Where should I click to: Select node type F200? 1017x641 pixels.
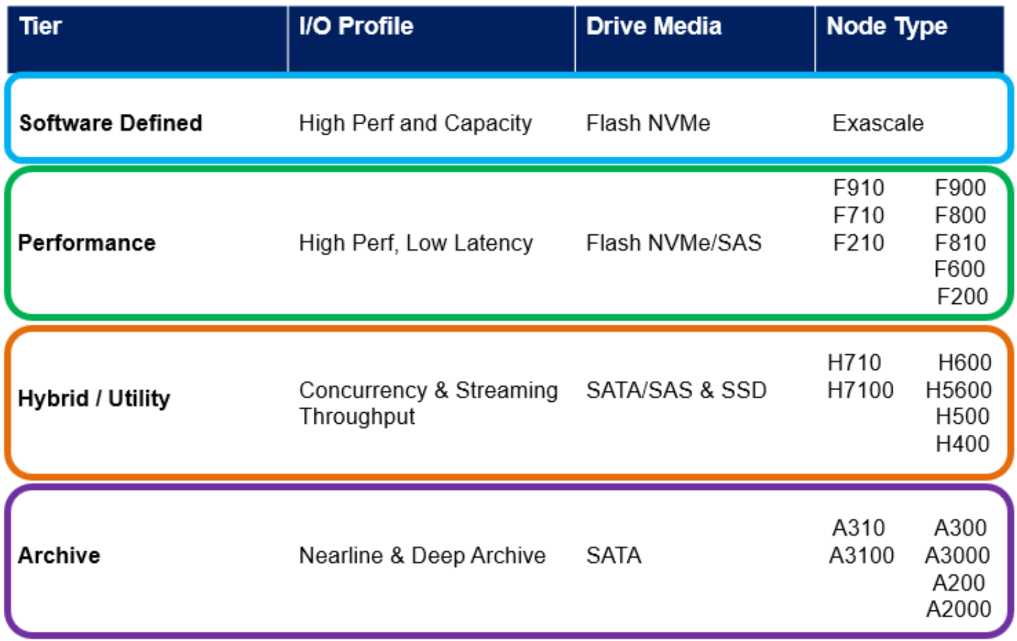coord(963,296)
